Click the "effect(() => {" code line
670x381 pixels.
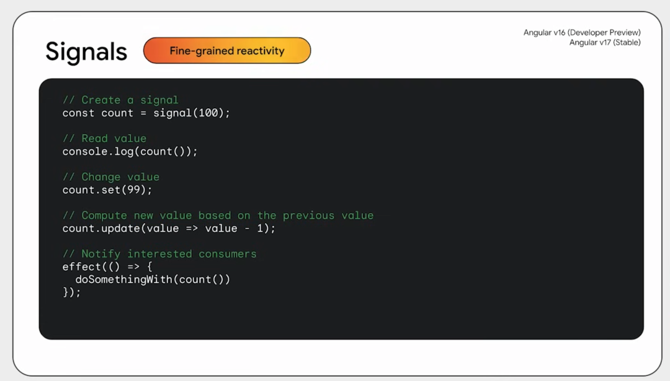click(107, 267)
